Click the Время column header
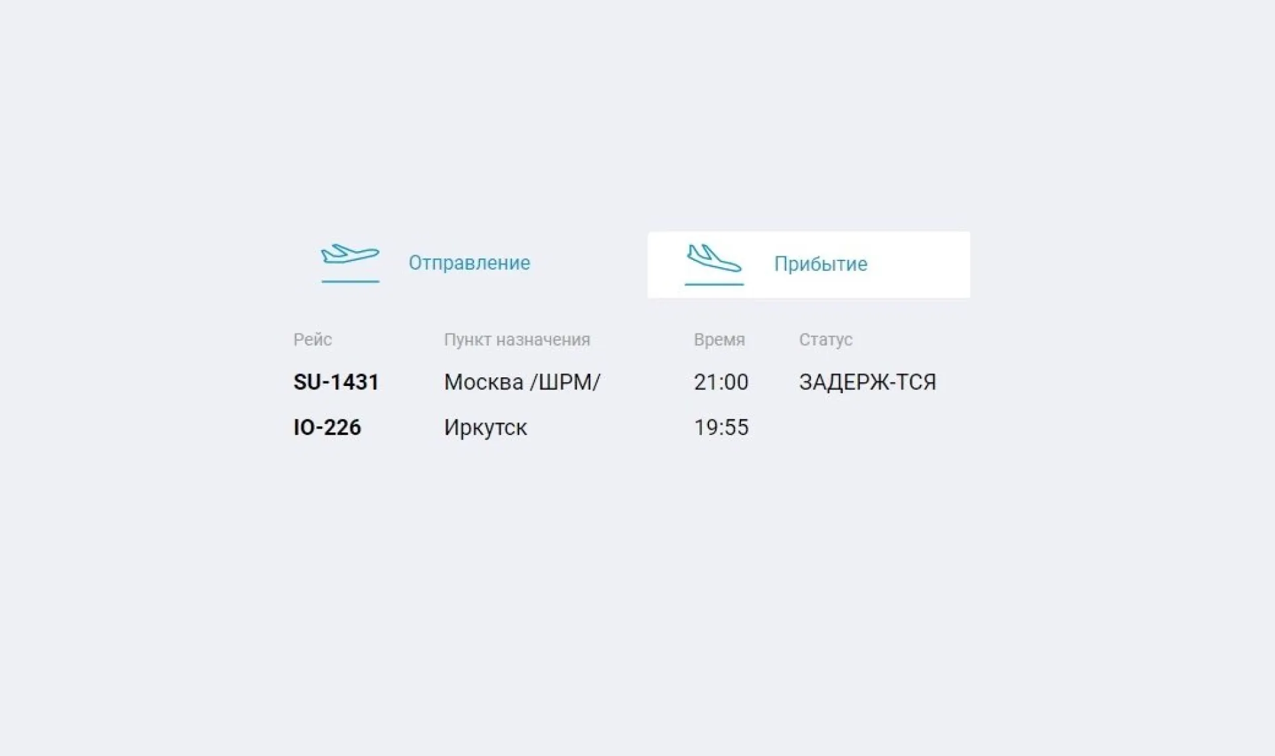Screen dimensions: 1275x756 [719, 339]
